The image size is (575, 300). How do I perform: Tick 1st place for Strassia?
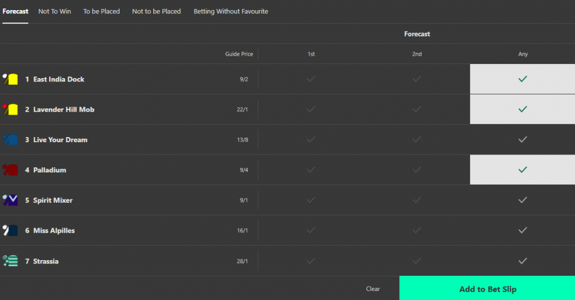tap(311, 261)
